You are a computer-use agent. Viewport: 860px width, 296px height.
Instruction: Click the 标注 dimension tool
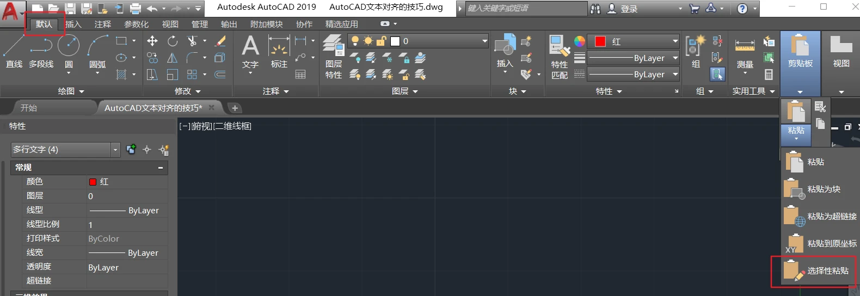279,52
